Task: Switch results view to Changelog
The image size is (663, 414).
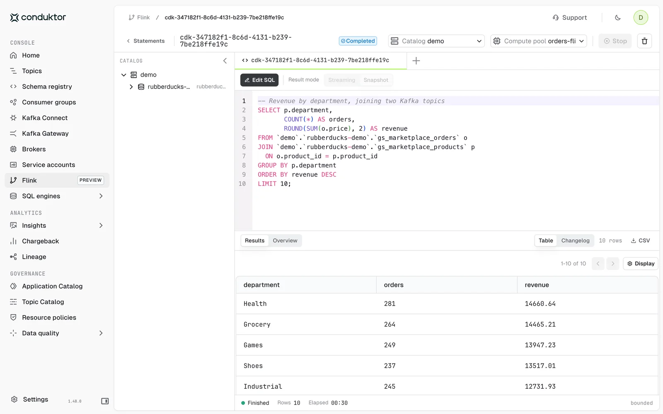Action: [575, 241]
